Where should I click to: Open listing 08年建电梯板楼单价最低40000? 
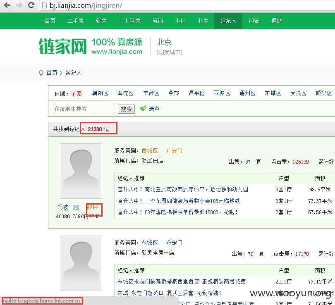(x=178, y=212)
